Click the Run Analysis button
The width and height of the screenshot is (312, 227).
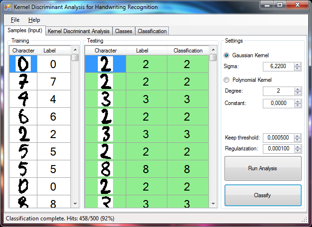click(x=263, y=168)
